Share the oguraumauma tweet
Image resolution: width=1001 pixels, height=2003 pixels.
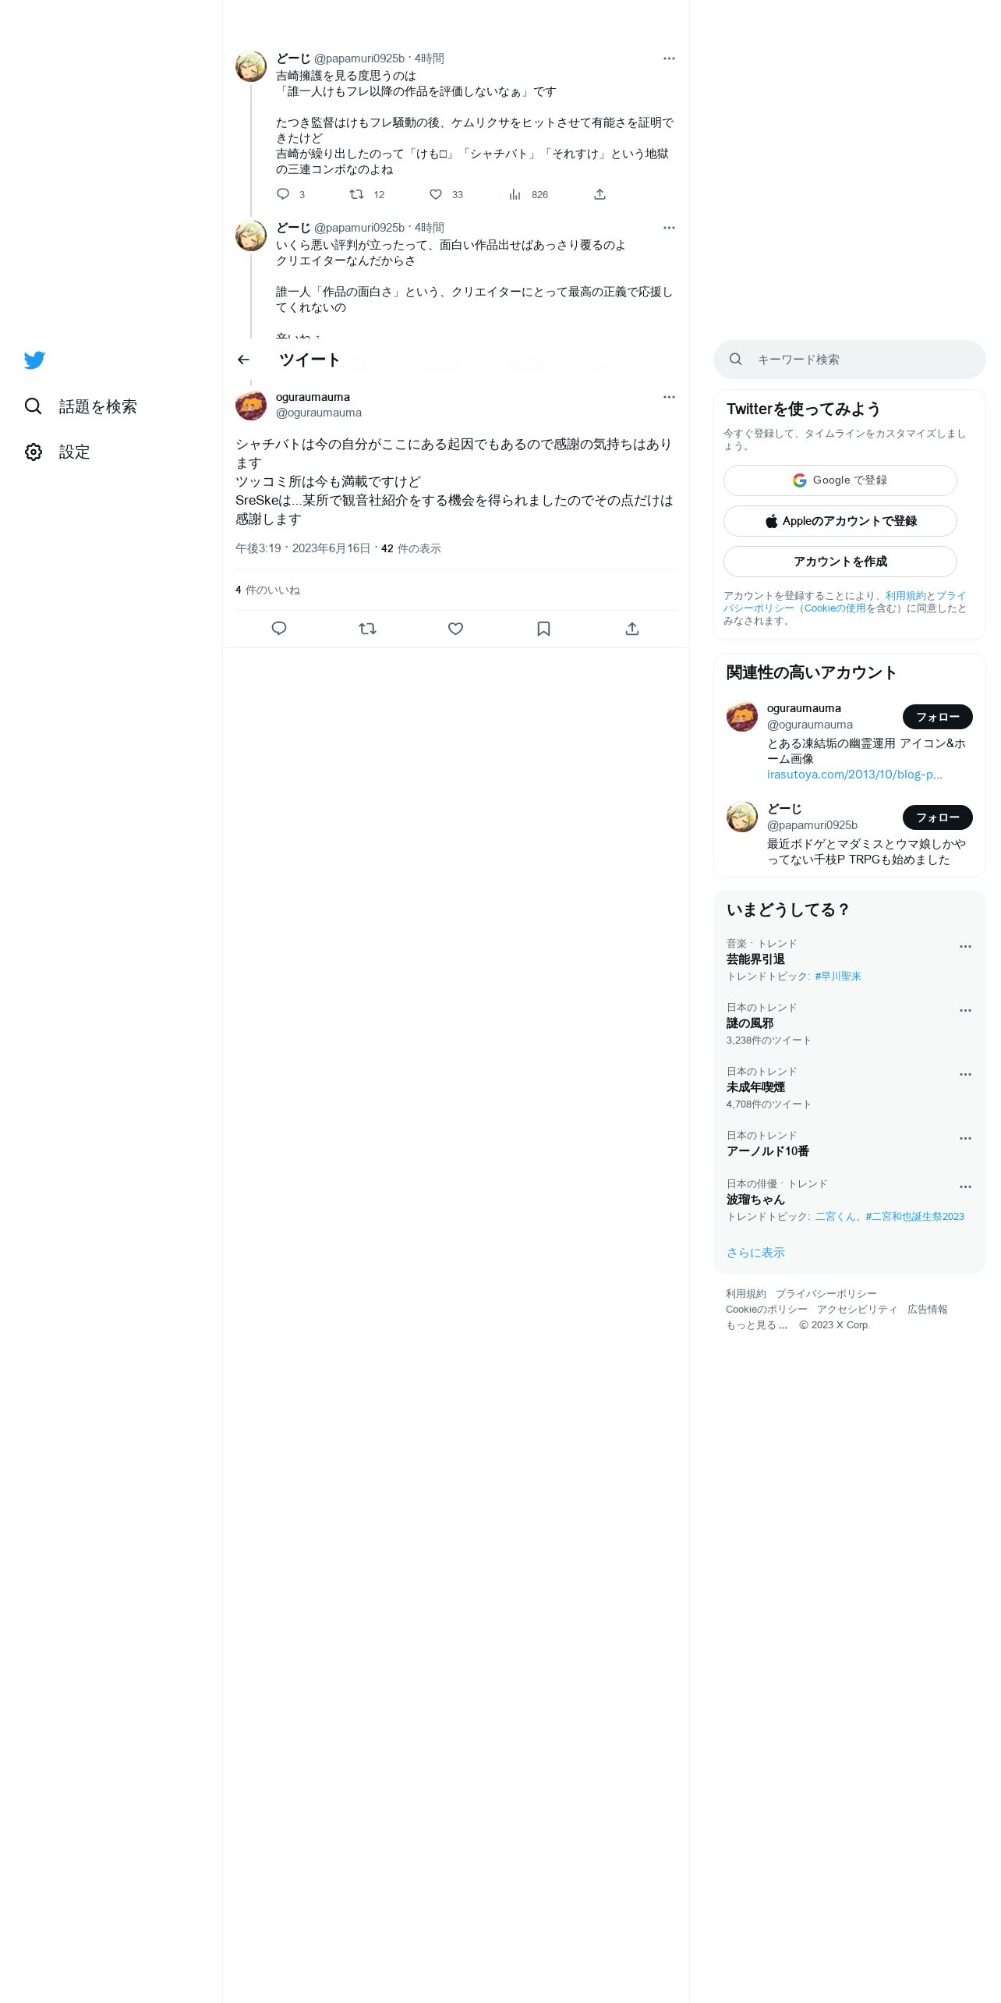pos(632,629)
